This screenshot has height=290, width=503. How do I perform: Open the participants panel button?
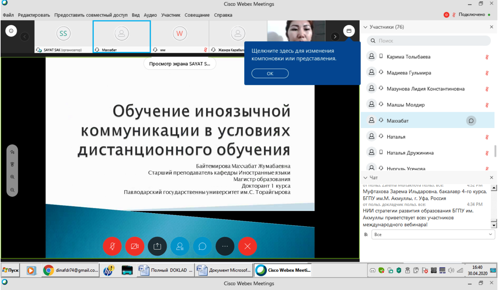[180, 246]
